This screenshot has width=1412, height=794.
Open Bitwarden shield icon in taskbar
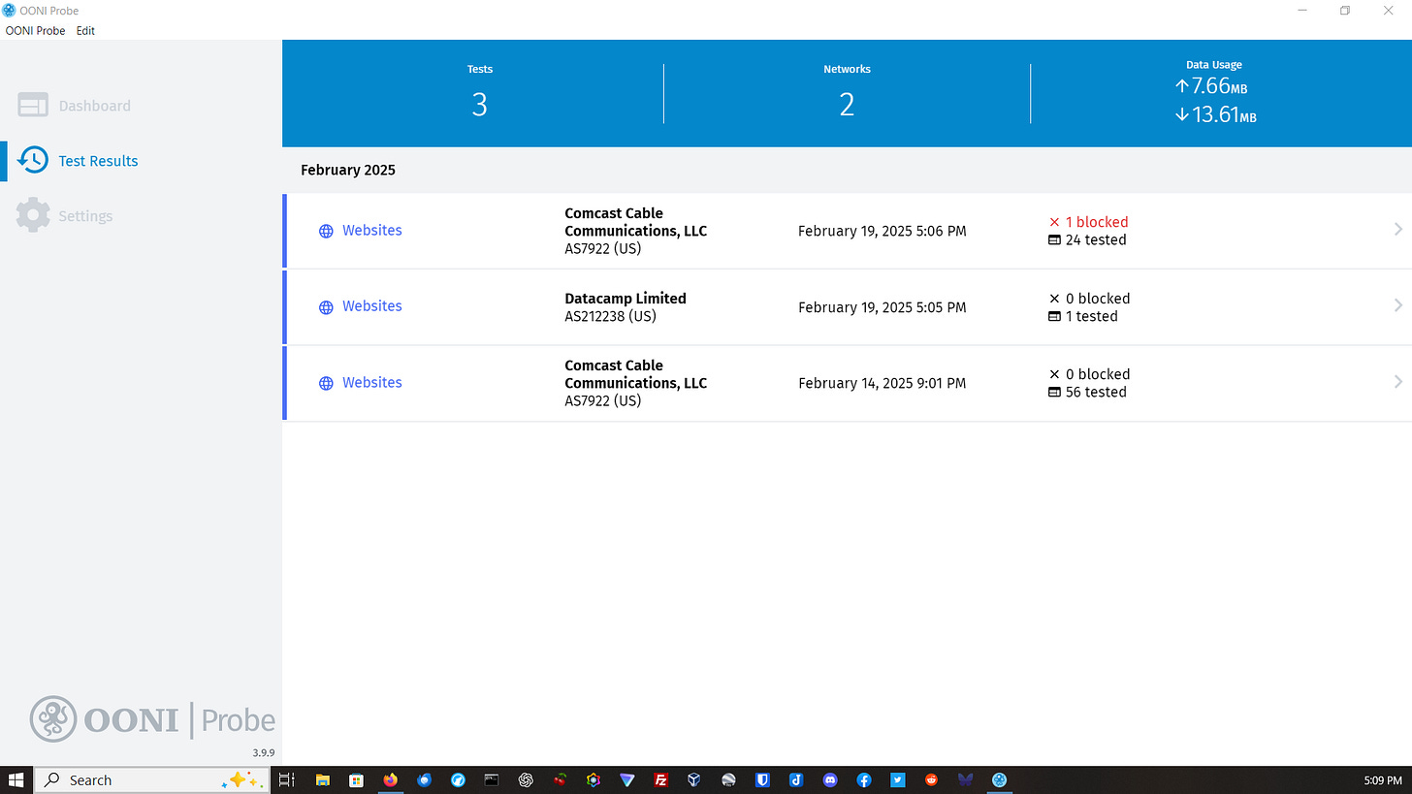tap(762, 779)
